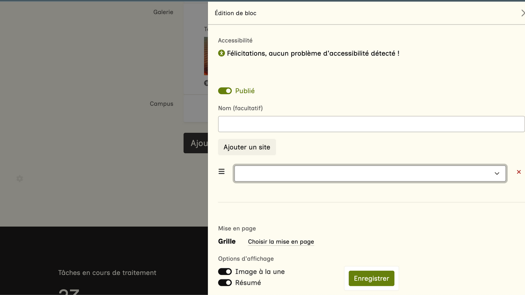Remove the site row with red X
This screenshot has height=295, width=525.
click(519, 172)
